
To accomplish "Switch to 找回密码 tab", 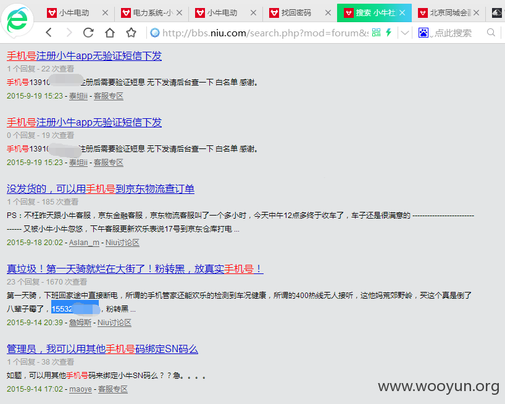I will coord(296,13).
